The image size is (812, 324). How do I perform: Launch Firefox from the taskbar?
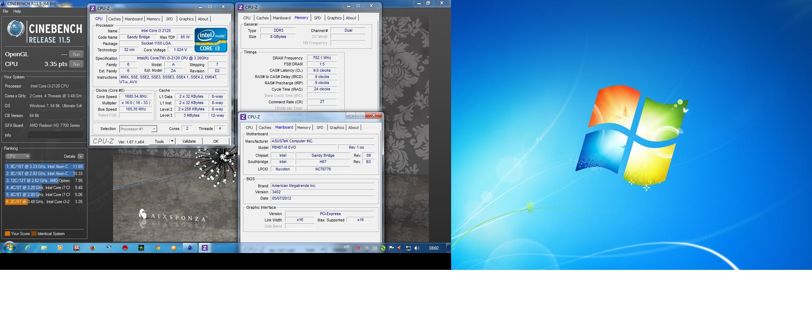pyautogui.click(x=93, y=248)
